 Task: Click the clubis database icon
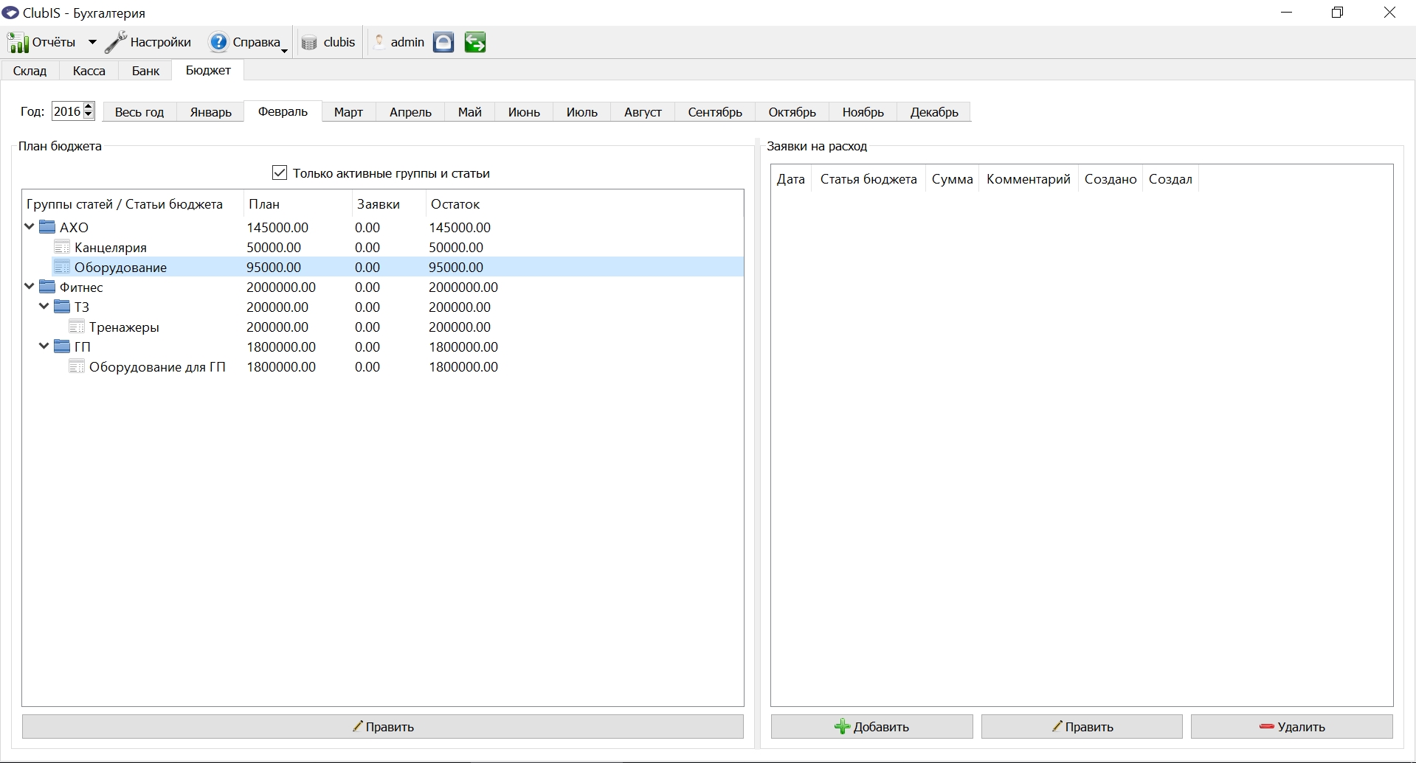point(309,43)
